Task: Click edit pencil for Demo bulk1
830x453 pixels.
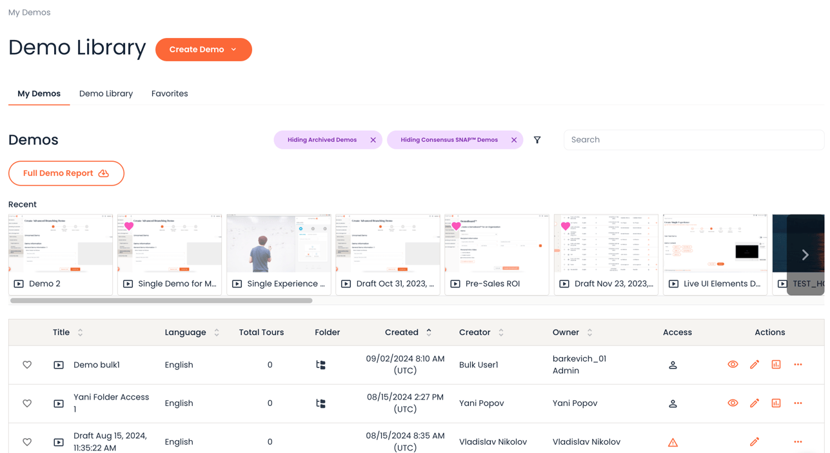Action: 755,365
